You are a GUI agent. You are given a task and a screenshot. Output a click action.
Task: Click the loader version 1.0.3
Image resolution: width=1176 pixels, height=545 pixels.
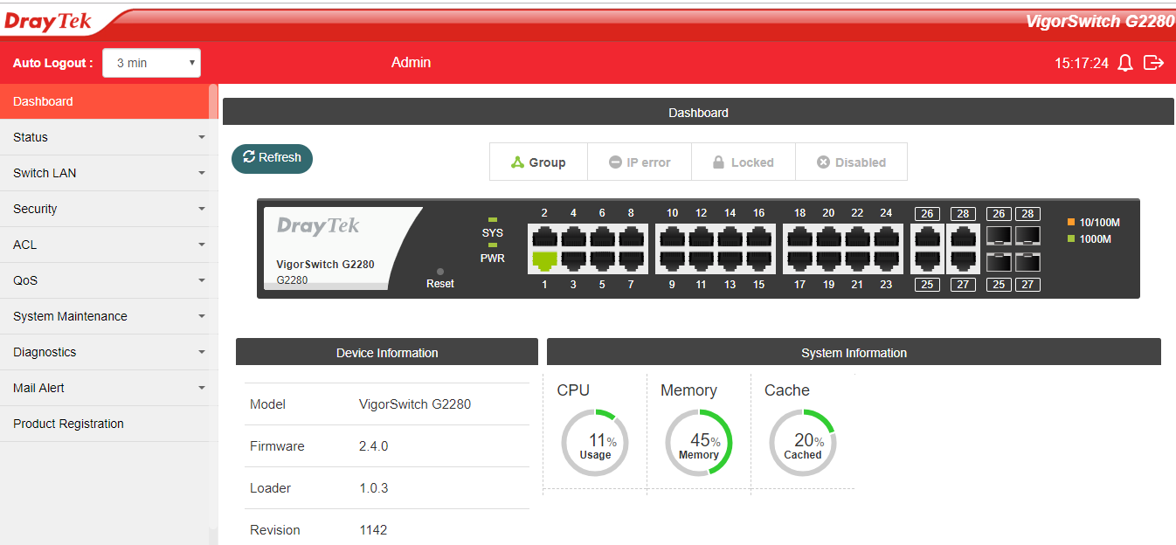click(373, 488)
